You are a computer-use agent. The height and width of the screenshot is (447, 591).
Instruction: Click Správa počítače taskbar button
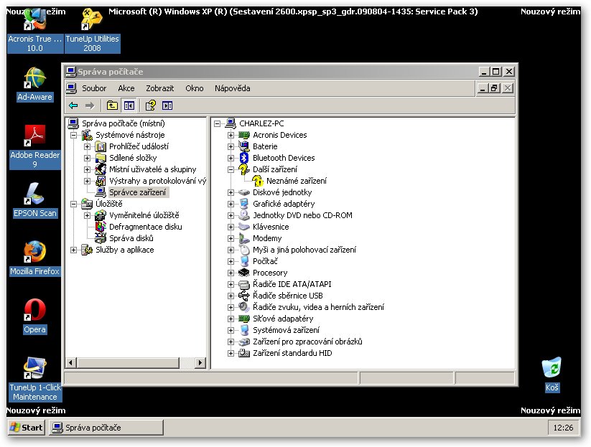(92, 428)
